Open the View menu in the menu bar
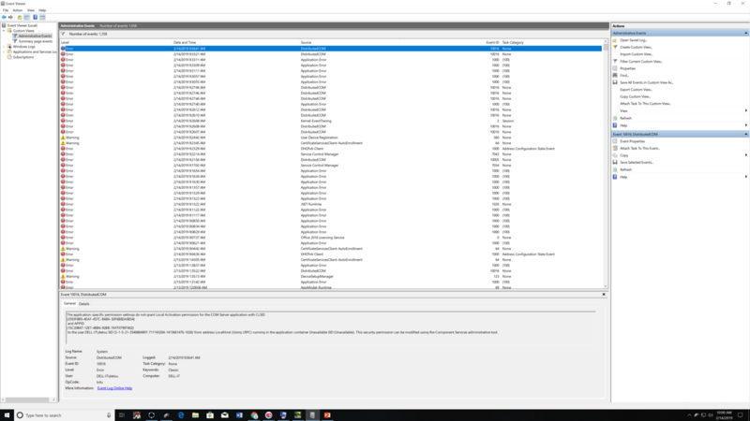 point(31,10)
